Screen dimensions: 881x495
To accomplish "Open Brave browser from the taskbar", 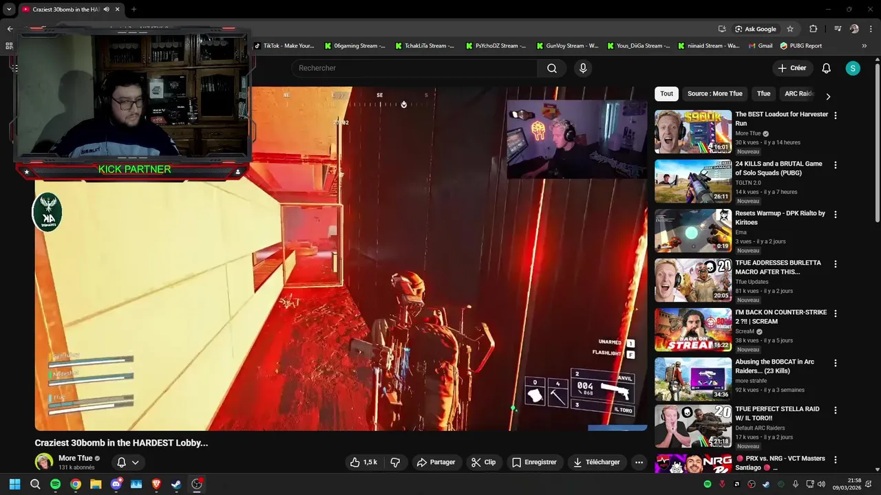I will click(156, 484).
